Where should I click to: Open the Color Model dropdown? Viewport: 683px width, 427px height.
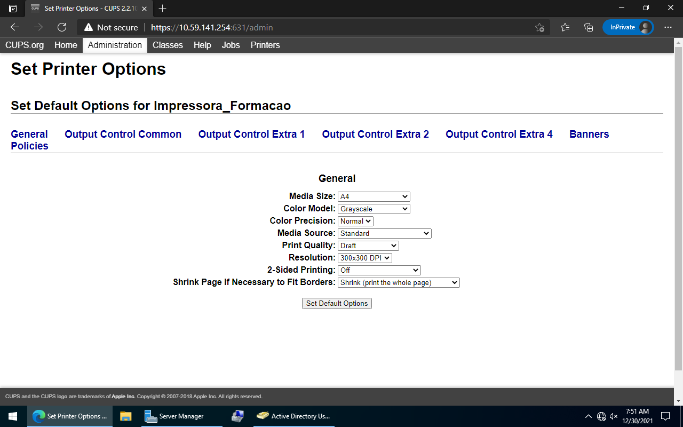tap(374, 209)
